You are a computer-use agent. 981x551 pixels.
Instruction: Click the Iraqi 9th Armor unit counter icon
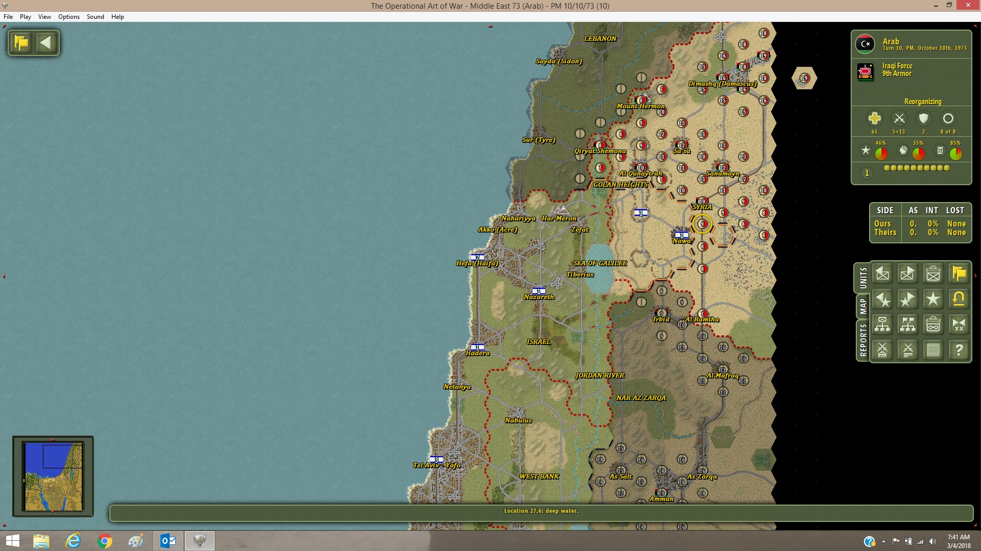[x=866, y=72]
